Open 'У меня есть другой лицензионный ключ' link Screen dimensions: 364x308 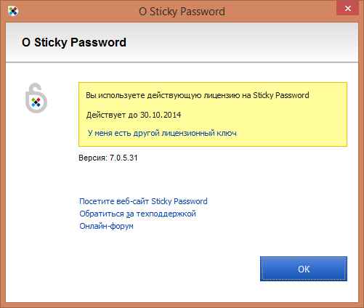pos(162,133)
